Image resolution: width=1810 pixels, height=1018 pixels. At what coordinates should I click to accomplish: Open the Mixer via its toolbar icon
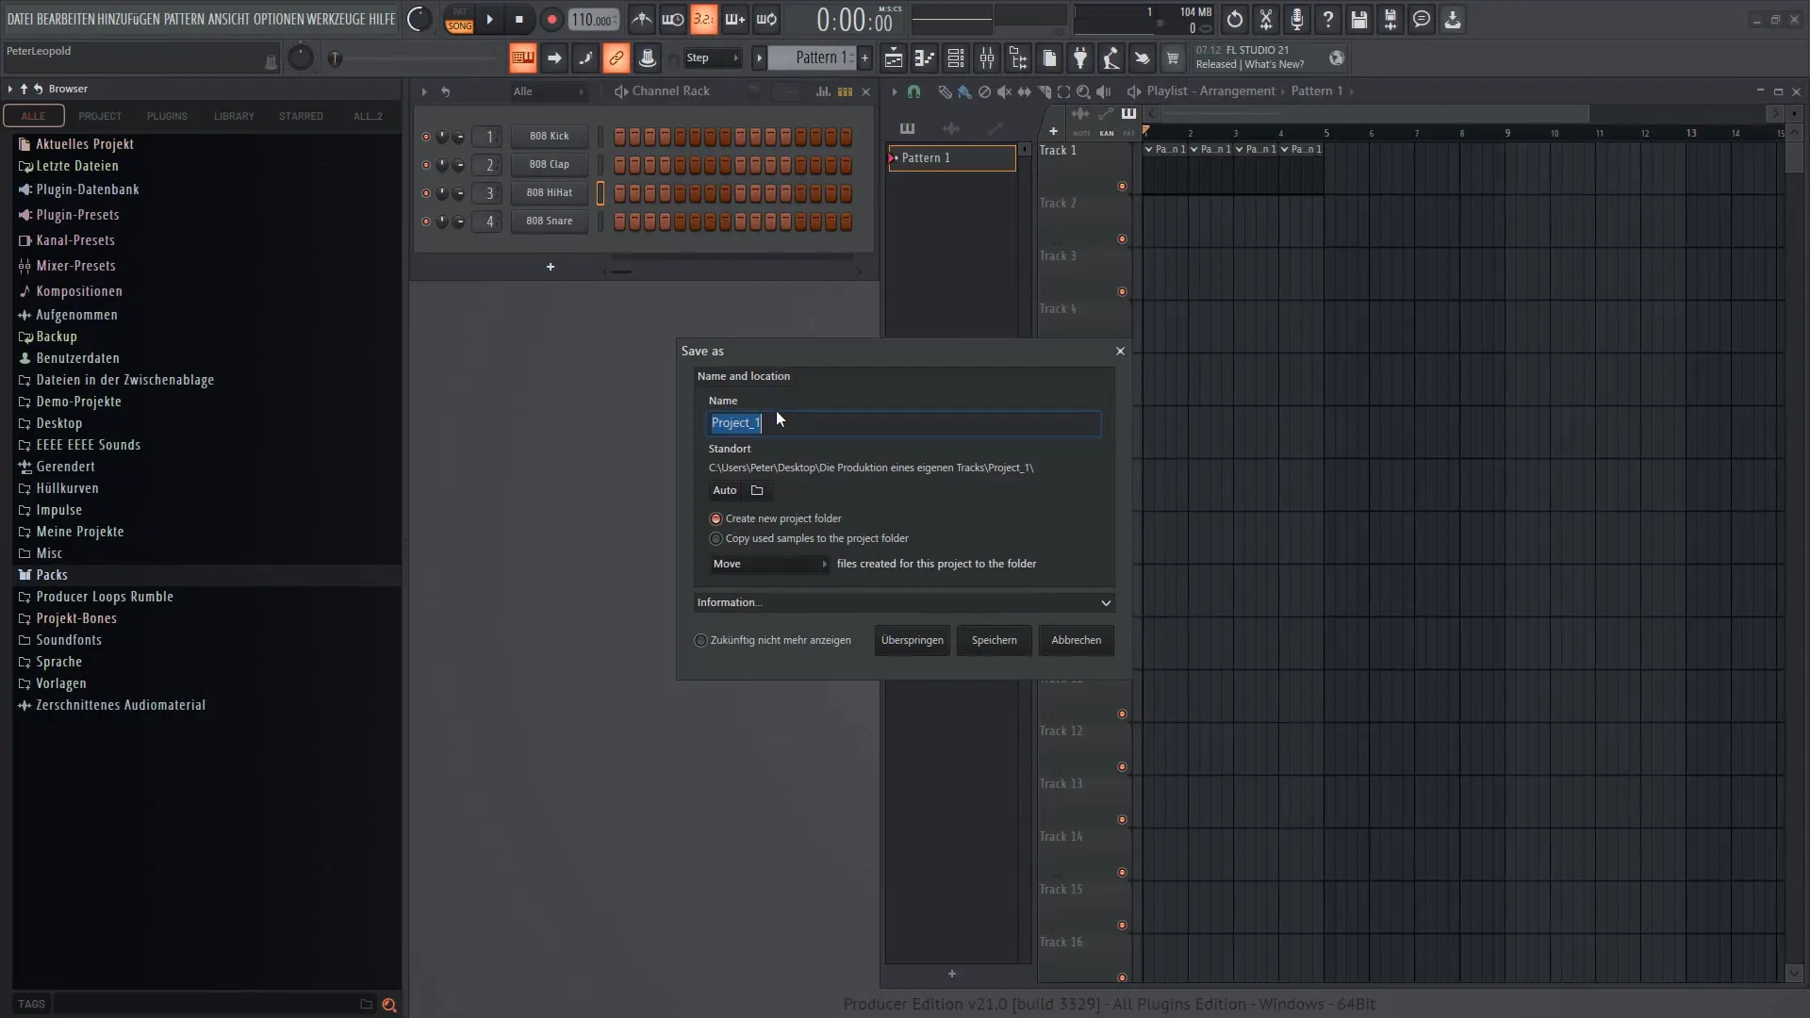coord(987,58)
